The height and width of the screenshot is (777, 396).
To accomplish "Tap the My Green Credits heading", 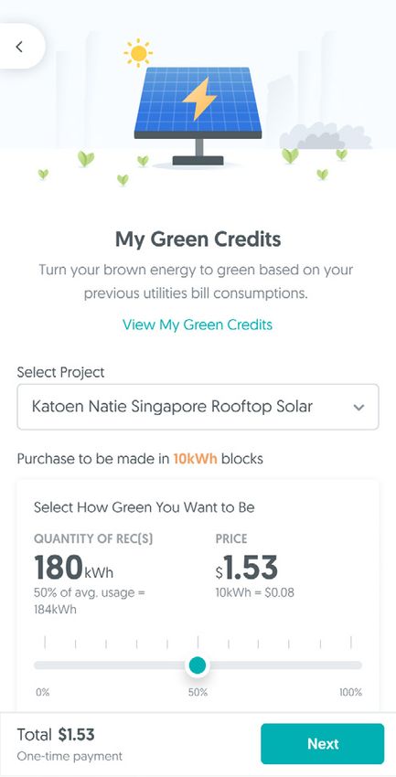I will (198, 239).
